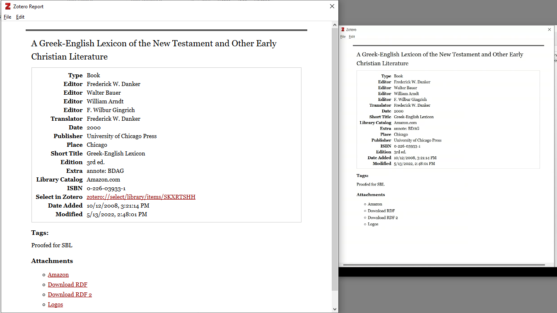
Task: Follow the zotero://select/library/items link
Action: click(x=141, y=197)
